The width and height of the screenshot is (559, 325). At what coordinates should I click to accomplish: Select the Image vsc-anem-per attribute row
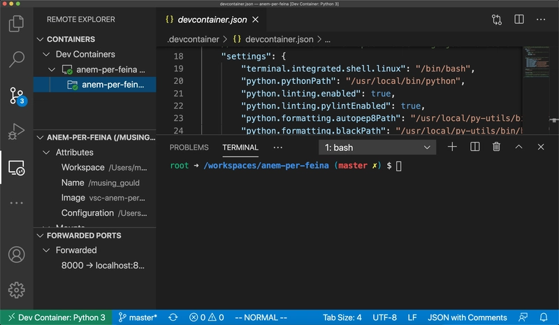pos(95,198)
